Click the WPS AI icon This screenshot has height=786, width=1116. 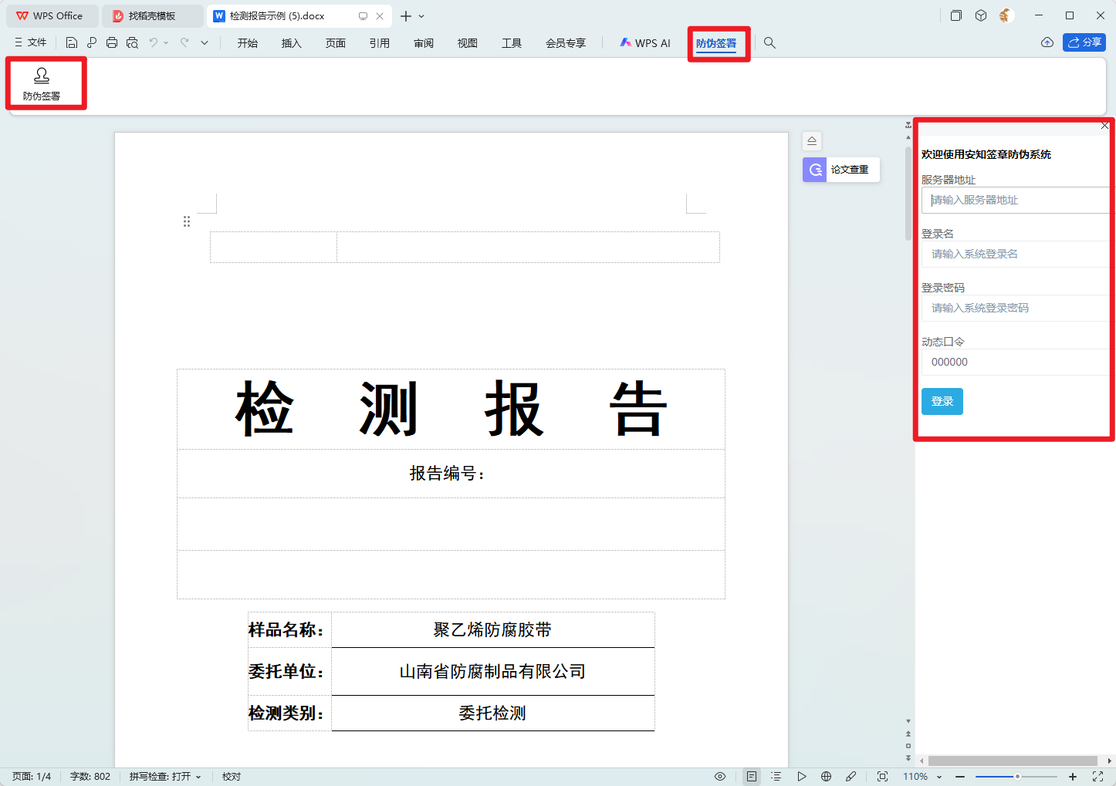click(x=644, y=42)
